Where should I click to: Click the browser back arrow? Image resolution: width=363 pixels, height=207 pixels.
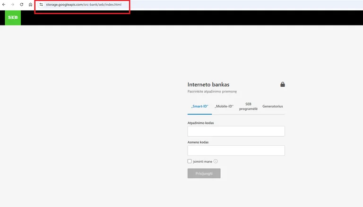(4, 4)
